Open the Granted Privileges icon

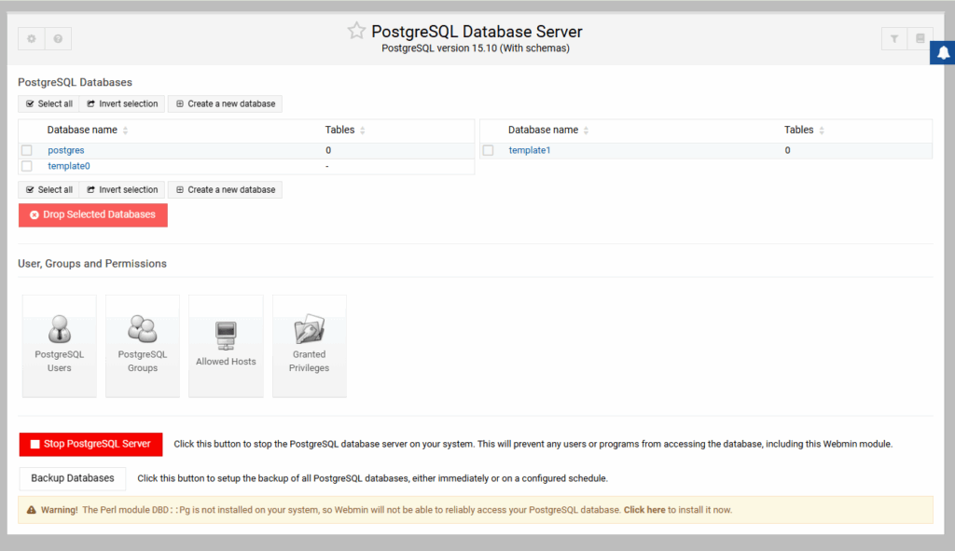click(309, 345)
